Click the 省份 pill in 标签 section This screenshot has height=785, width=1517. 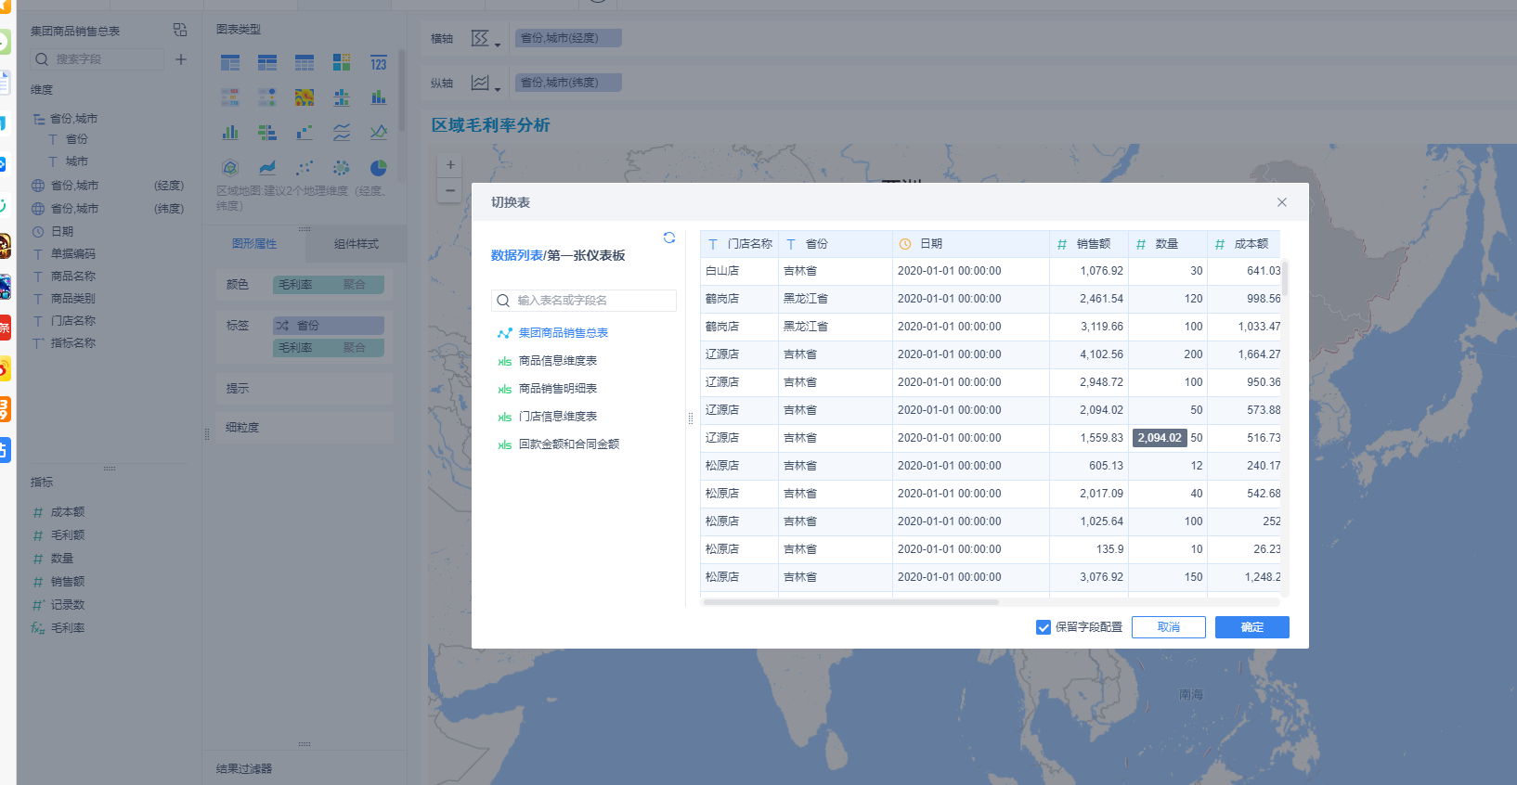click(329, 326)
